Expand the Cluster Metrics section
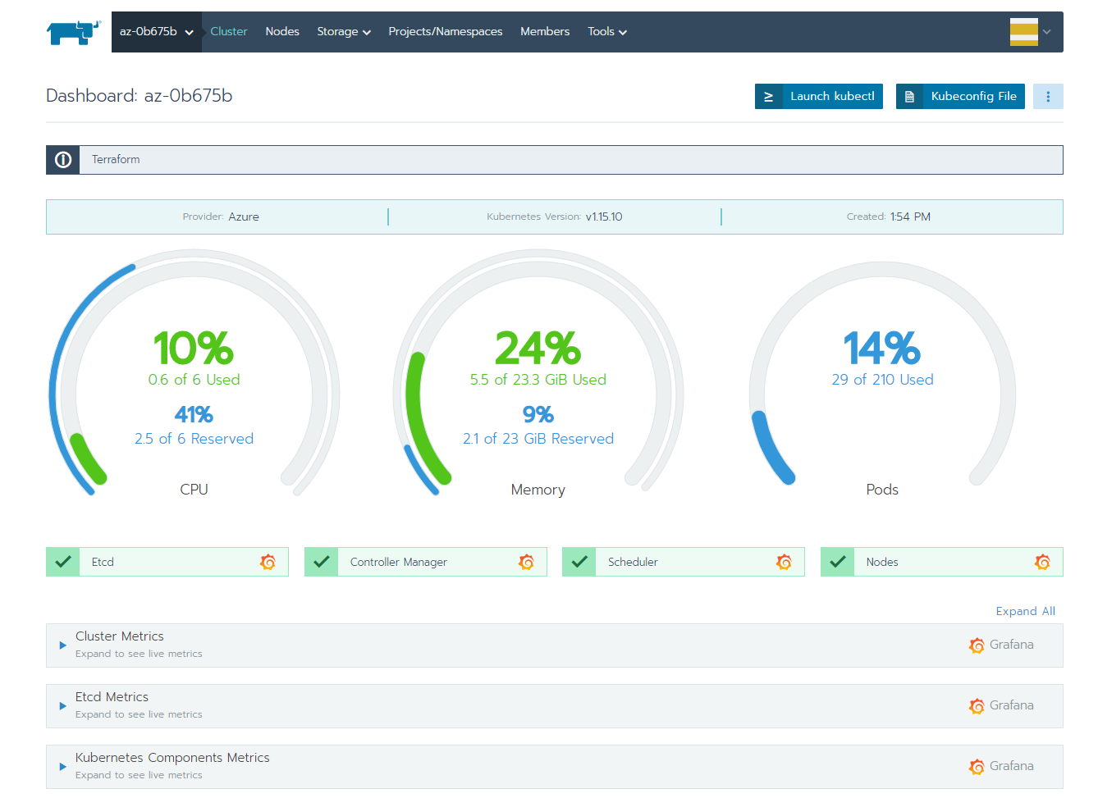Image resolution: width=1098 pixels, height=798 pixels. click(63, 645)
